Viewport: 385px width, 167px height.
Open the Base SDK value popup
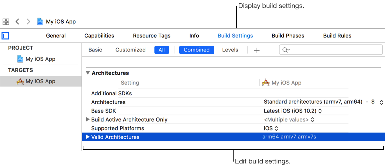coord(292,111)
